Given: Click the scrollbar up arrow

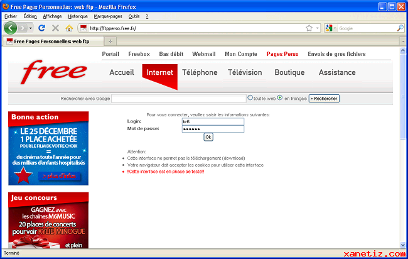Looking at the screenshot, I should pos(403,50).
